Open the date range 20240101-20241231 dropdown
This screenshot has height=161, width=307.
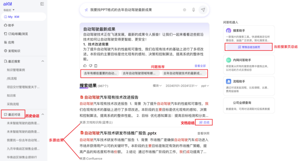pyautogui.click(x=181, y=86)
